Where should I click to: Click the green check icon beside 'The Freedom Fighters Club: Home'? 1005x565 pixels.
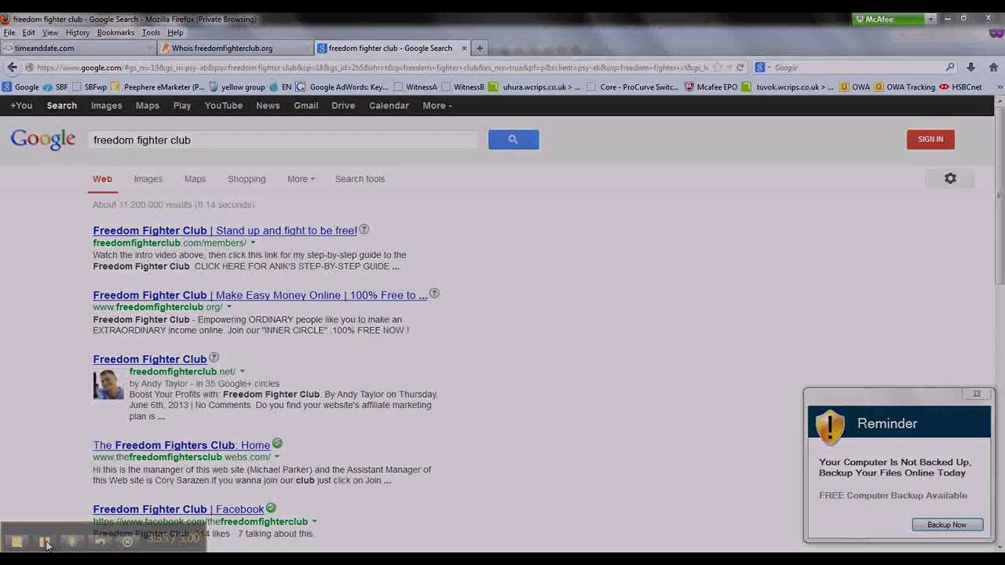point(277,444)
